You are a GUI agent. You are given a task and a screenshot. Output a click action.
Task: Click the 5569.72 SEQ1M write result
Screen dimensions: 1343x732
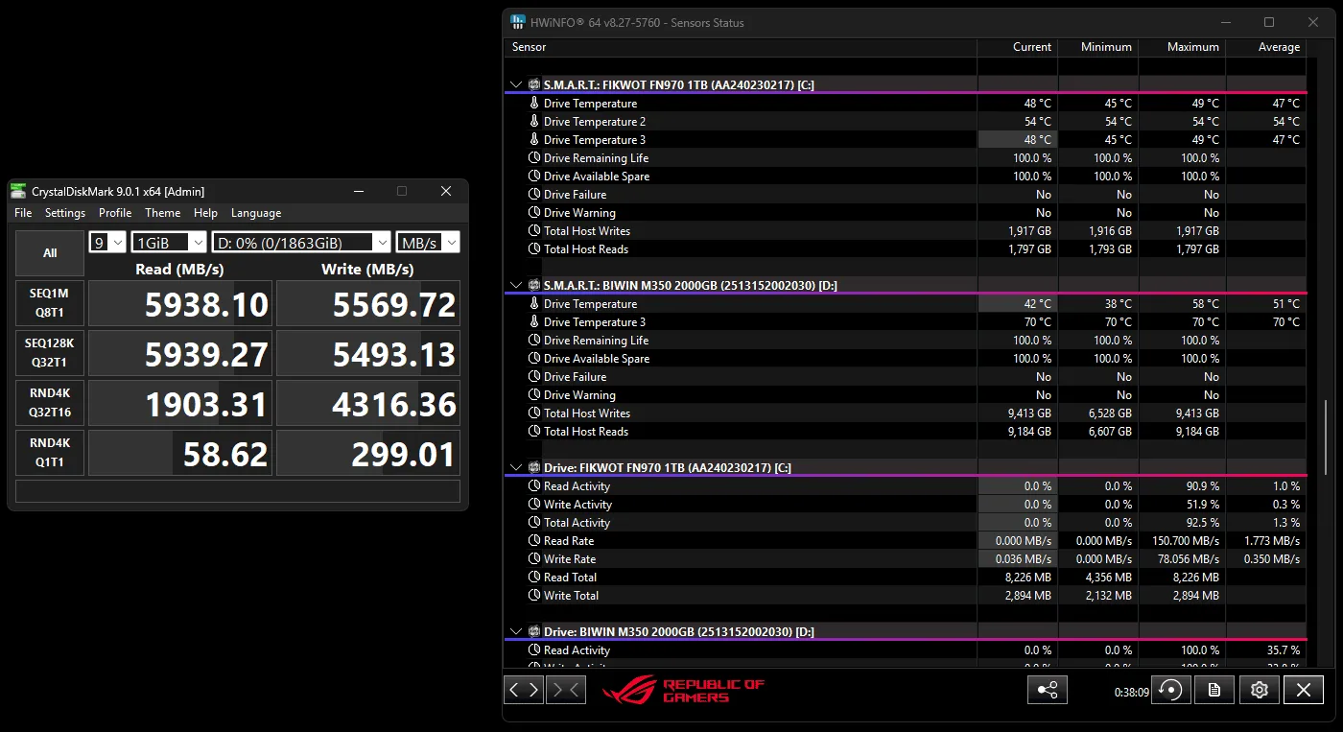(368, 303)
